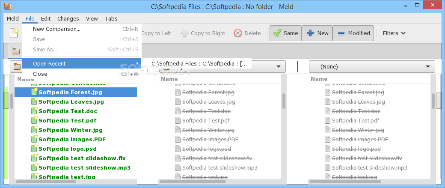Click the right pane vertical scrollbar thumb
Viewport: 445px width, 188px height.
coord(433,101)
